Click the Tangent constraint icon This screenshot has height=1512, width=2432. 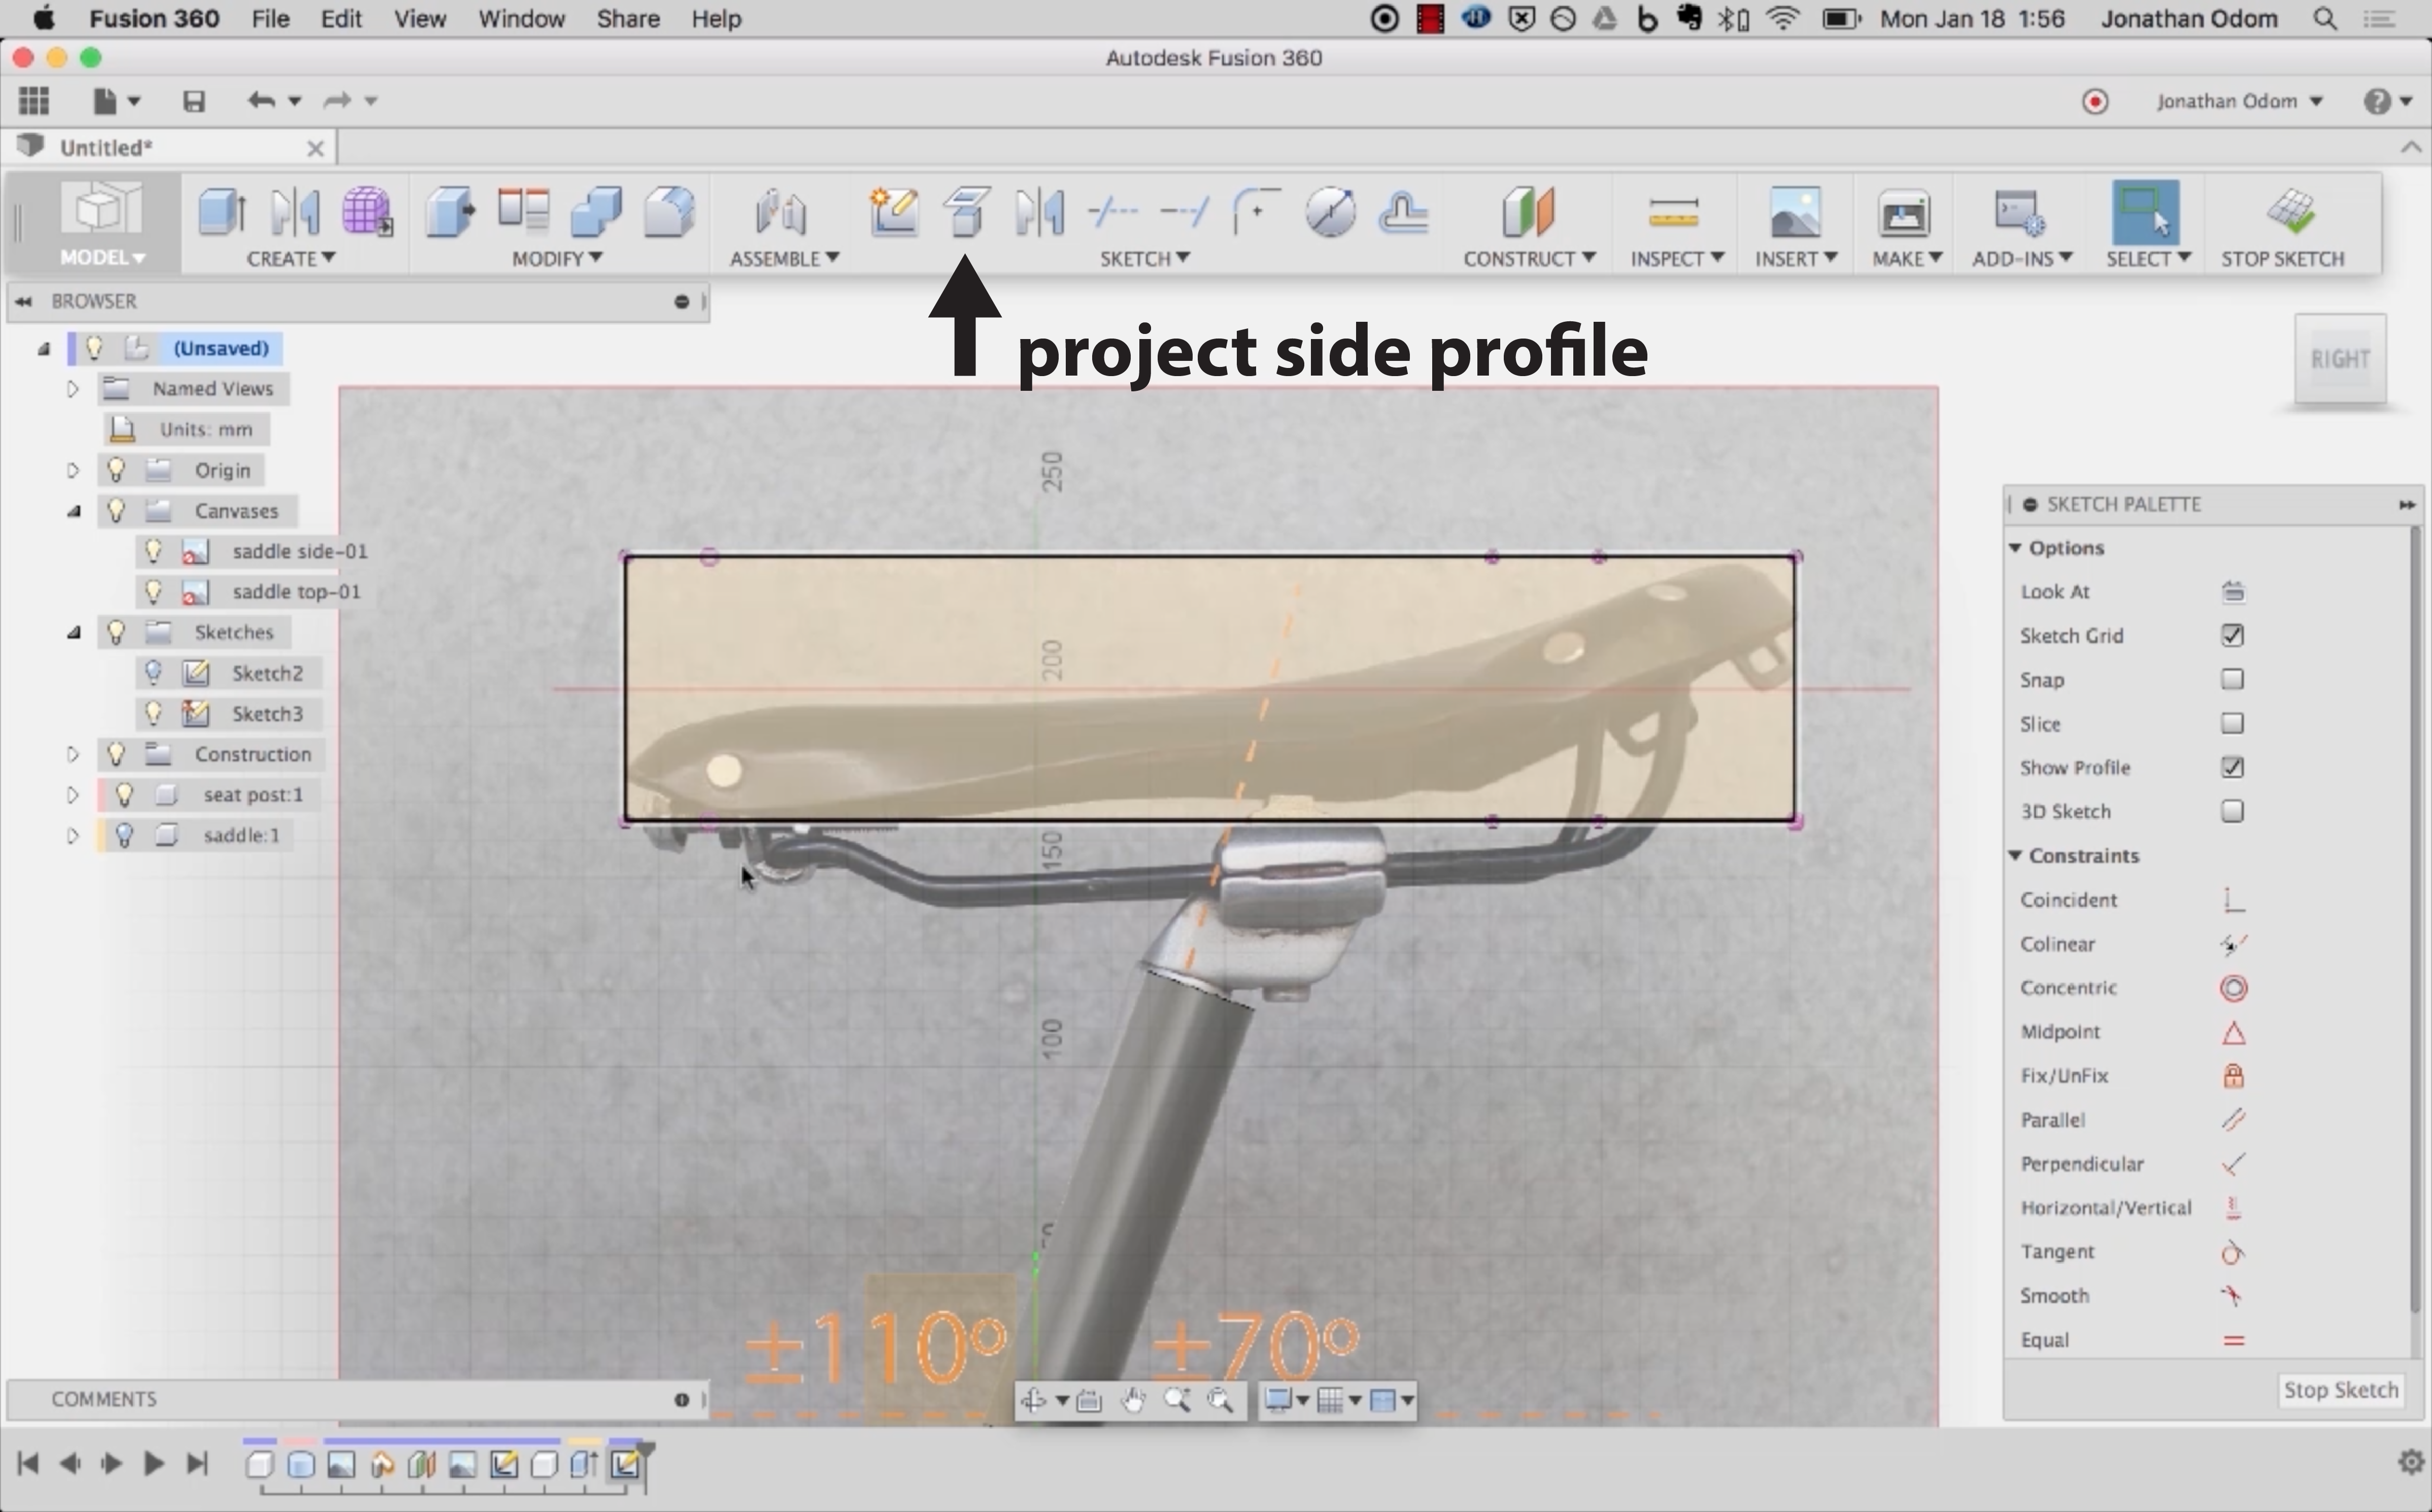tap(2232, 1252)
